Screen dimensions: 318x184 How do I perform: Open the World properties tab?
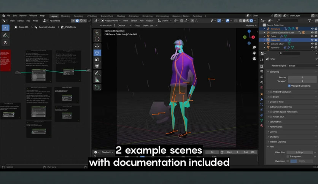(262, 87)
